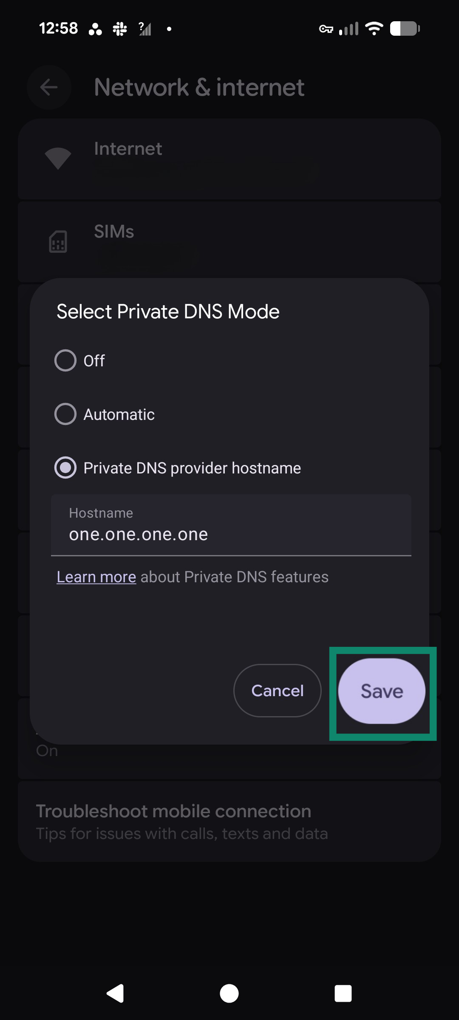This screenshot has width=459, height=1020.
Task: Tap the recent apps square button
Action: 343,993
